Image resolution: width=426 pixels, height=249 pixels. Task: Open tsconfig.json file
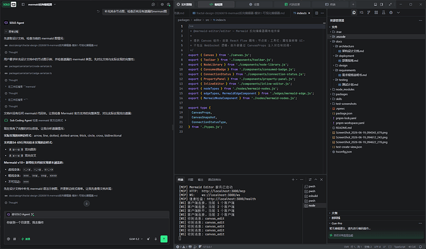(376, 151)
